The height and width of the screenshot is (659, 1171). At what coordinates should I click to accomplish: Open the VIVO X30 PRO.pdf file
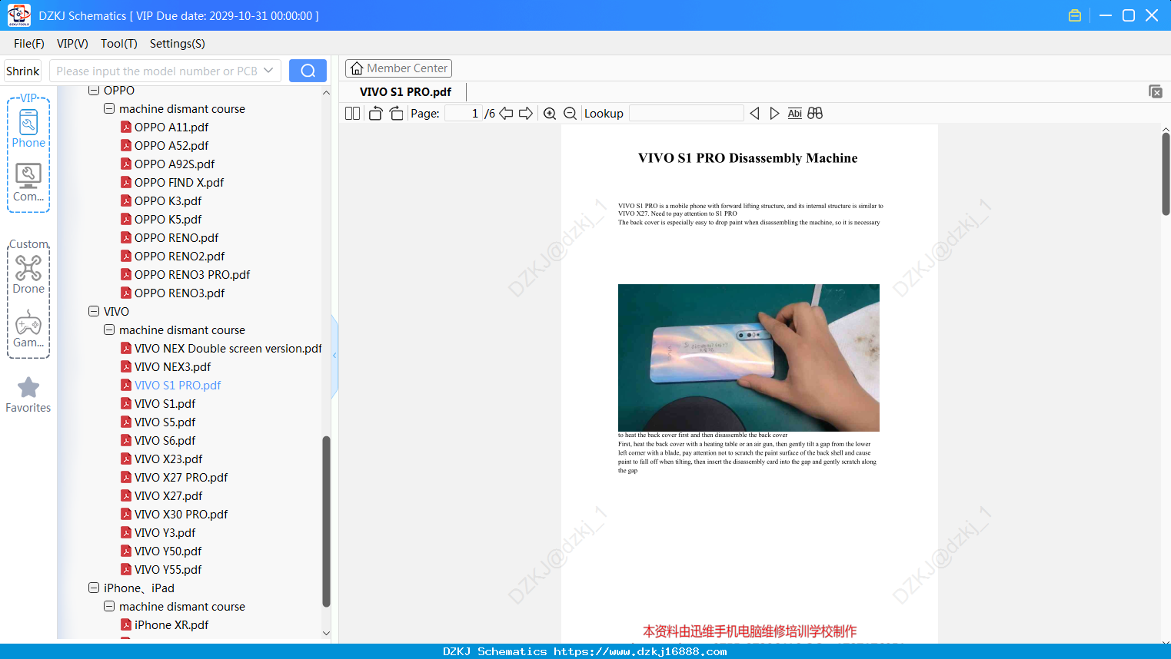181,514
